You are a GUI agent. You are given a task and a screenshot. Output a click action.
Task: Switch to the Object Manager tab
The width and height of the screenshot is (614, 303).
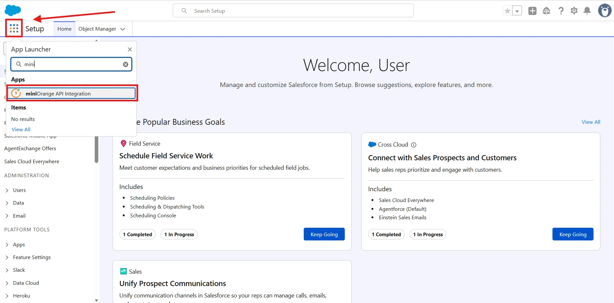click(x=97, y=29)
